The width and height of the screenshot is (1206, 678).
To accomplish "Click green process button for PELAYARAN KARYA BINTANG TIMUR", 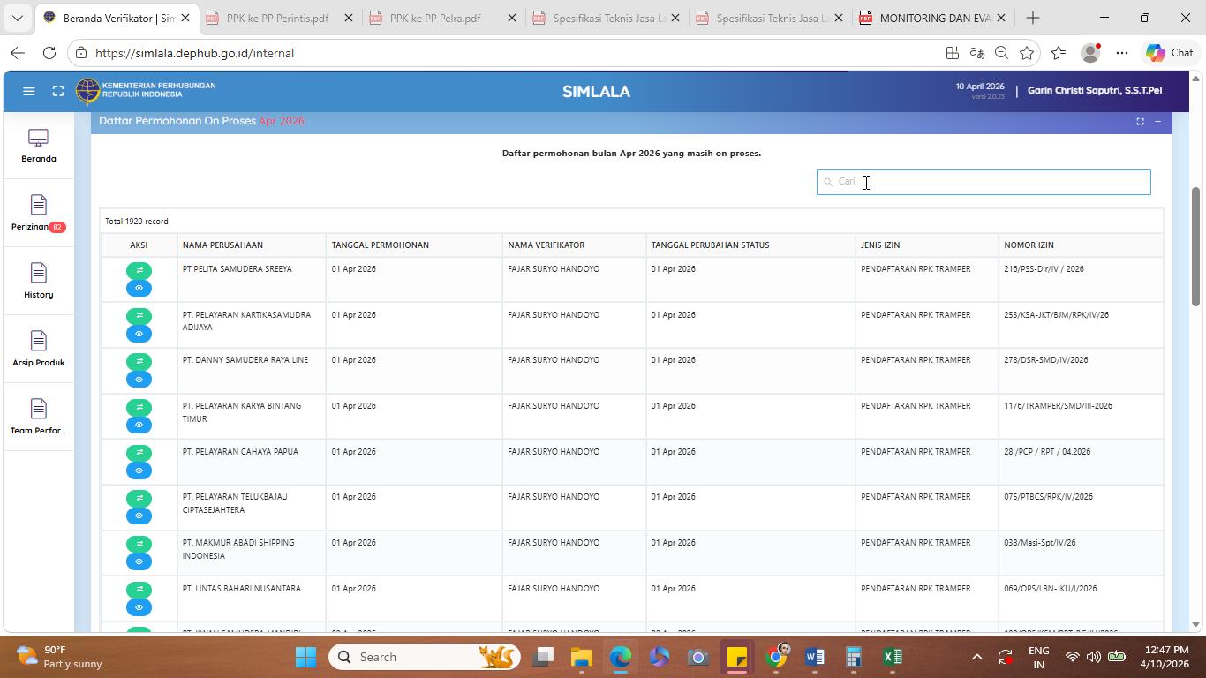I will tap(139, 407).
